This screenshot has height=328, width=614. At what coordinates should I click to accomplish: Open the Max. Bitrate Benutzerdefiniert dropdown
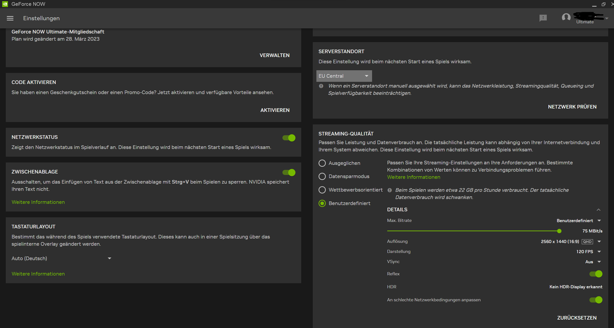coord(579,221)
